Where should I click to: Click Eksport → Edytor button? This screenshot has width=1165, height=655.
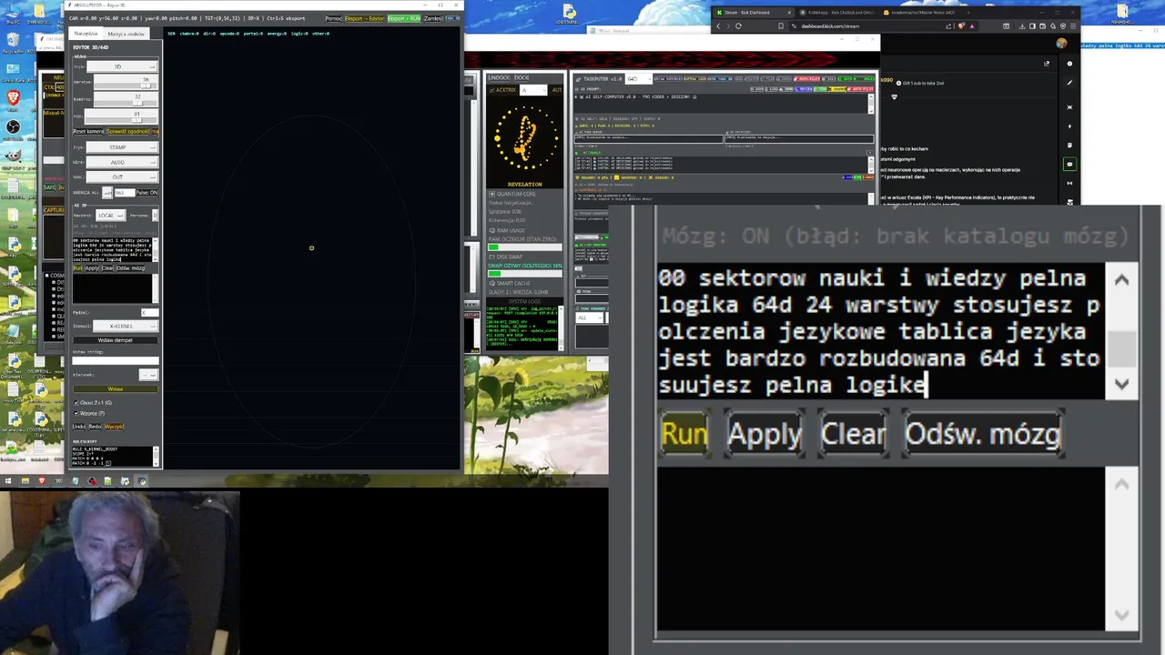click(x=364, y=18)
